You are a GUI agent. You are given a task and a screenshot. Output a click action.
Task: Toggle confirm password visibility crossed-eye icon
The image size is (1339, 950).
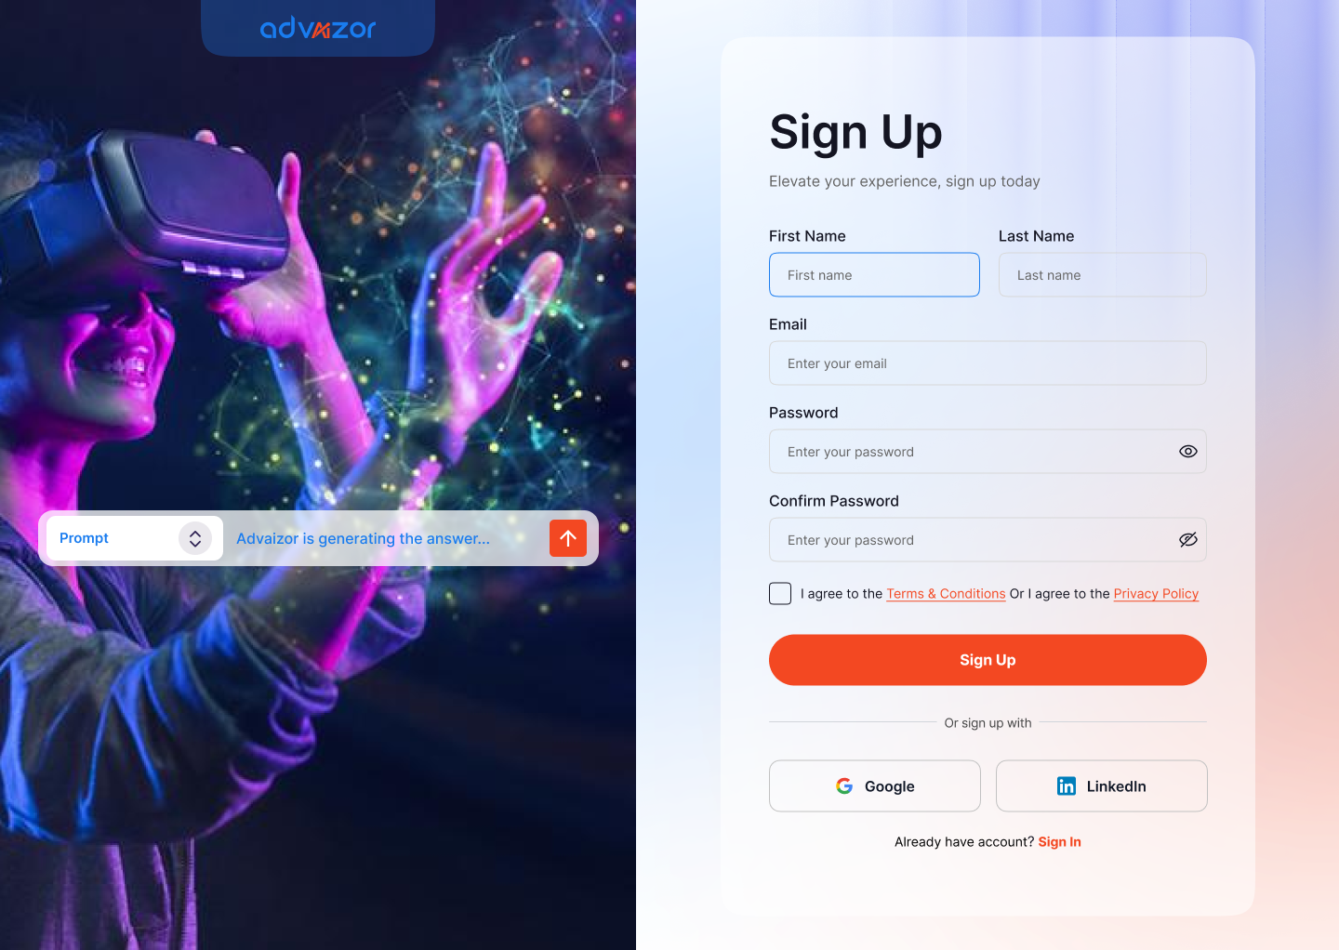[x=1188, y=540]
